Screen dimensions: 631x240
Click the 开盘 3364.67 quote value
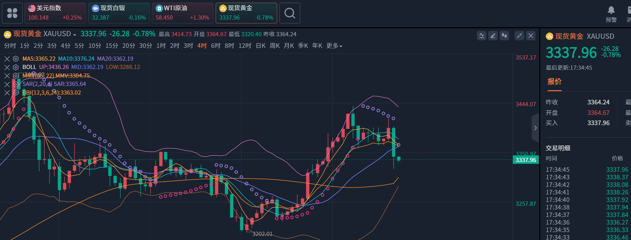[598, 113]
